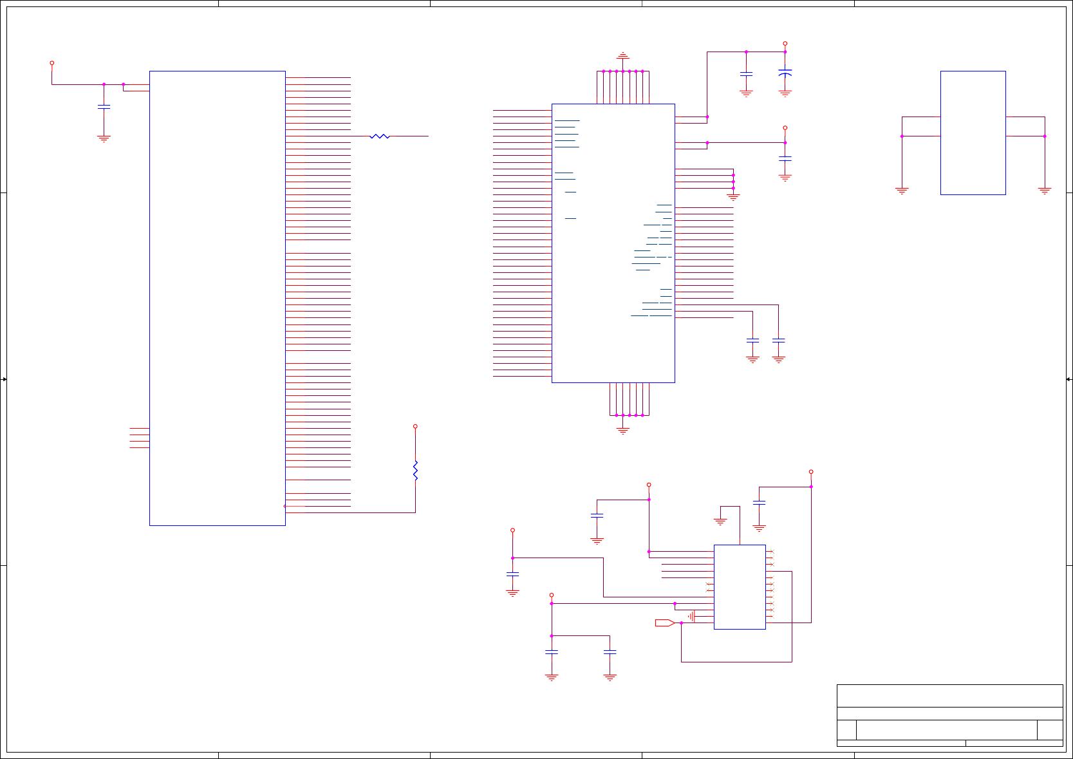This screenshot has height=759, width=1073.
Task: Click the vertical resistor below the power node
Action: pyautogui.click(x=416, y=471)
